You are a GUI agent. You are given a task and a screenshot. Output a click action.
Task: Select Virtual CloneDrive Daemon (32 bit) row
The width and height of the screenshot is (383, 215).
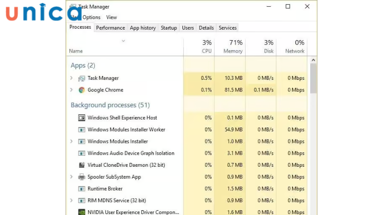coord(187,165)
